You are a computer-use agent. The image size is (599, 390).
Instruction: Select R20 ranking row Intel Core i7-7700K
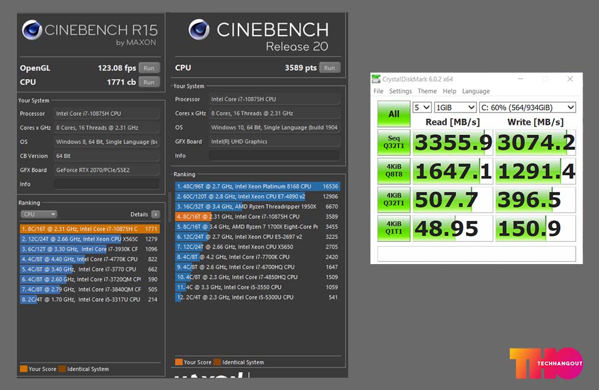tap(257, 257)
